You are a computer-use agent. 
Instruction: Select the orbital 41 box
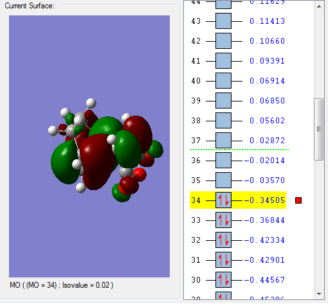tap(223, 61)
